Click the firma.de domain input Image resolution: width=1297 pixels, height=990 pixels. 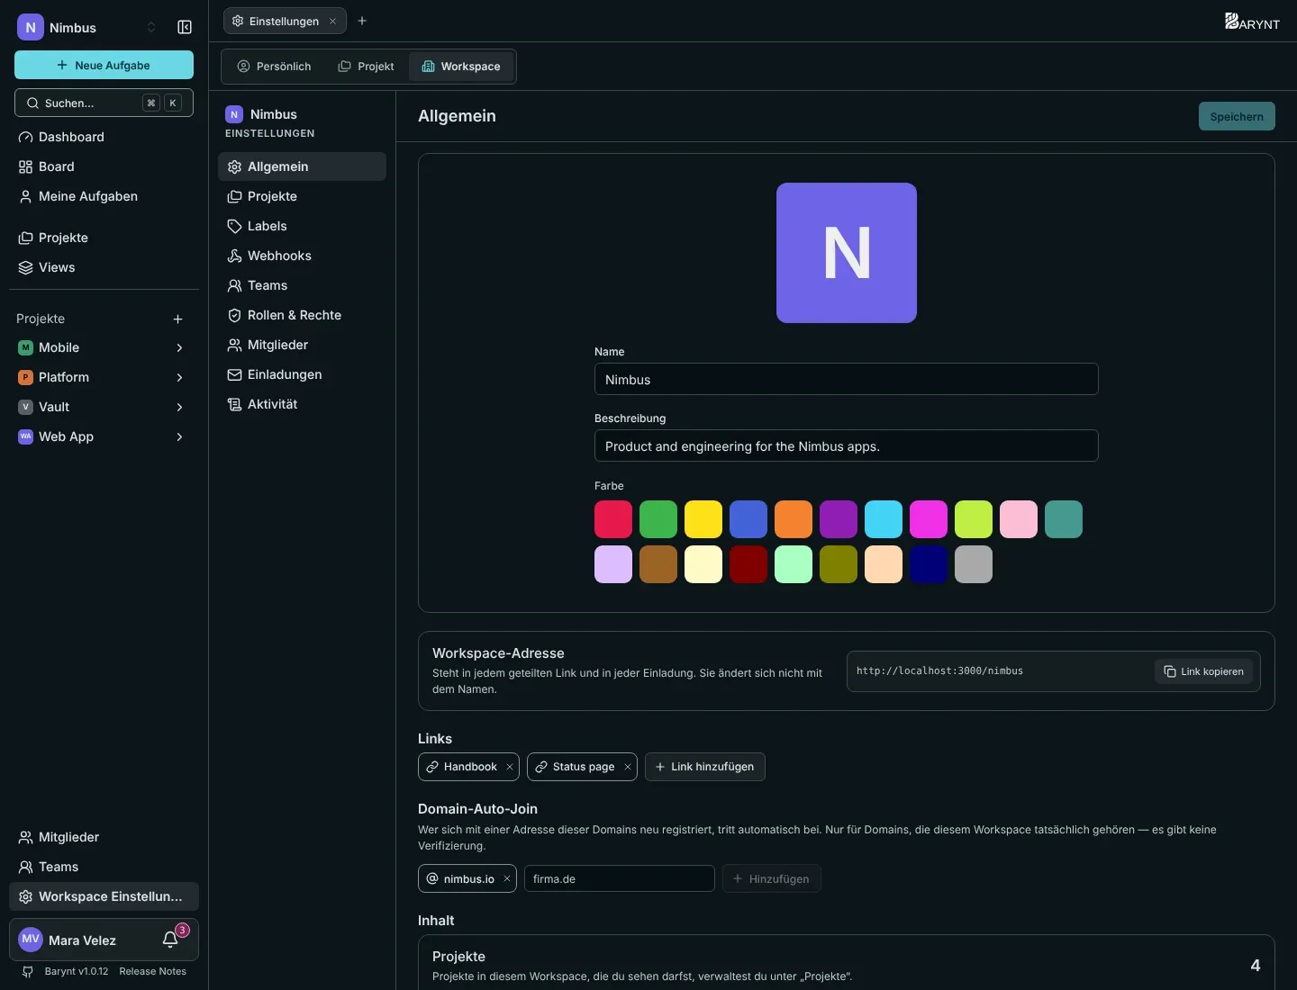click(x=620, y=878)
